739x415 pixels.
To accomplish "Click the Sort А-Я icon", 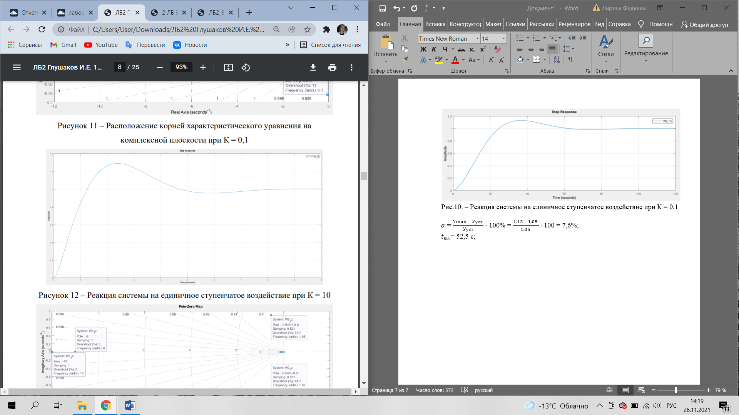I will [x=557, y=60].
